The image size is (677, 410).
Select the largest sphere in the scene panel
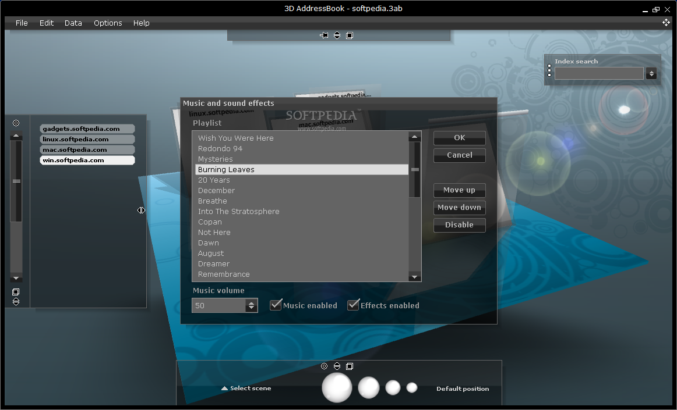(x=337, y=387)
